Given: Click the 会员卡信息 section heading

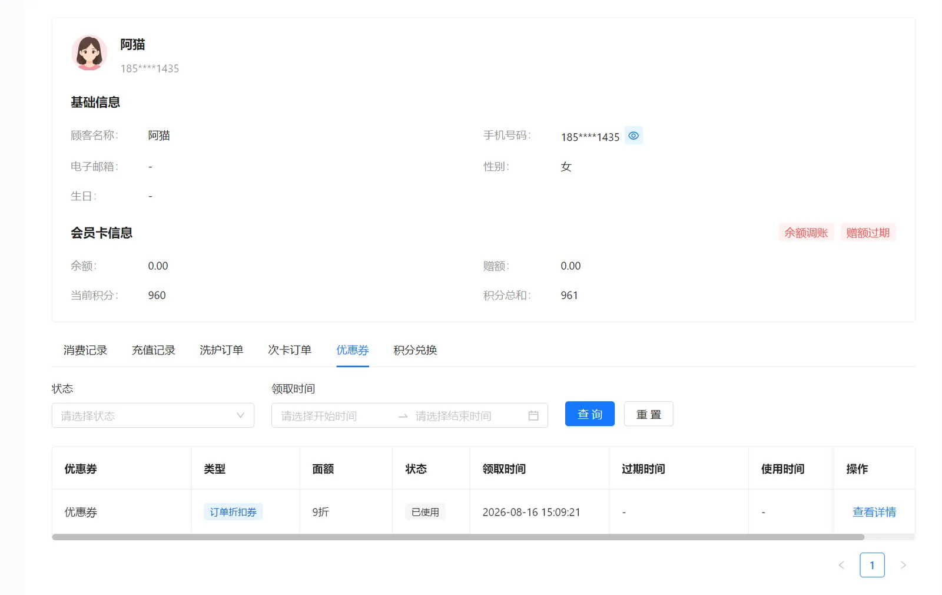Looking at the screenshot, I should click(102, 233).
